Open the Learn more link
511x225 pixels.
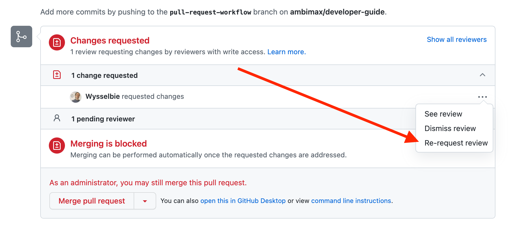point(286,52)
